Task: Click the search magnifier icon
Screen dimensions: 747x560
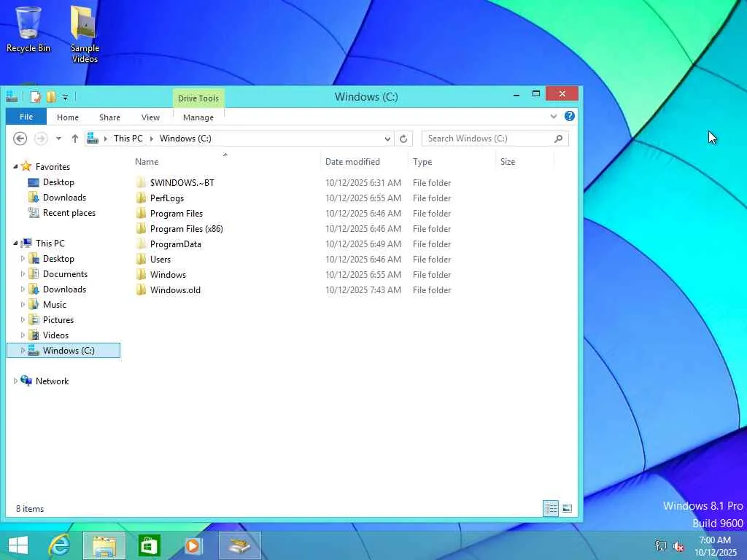Action: pos(558,139)
